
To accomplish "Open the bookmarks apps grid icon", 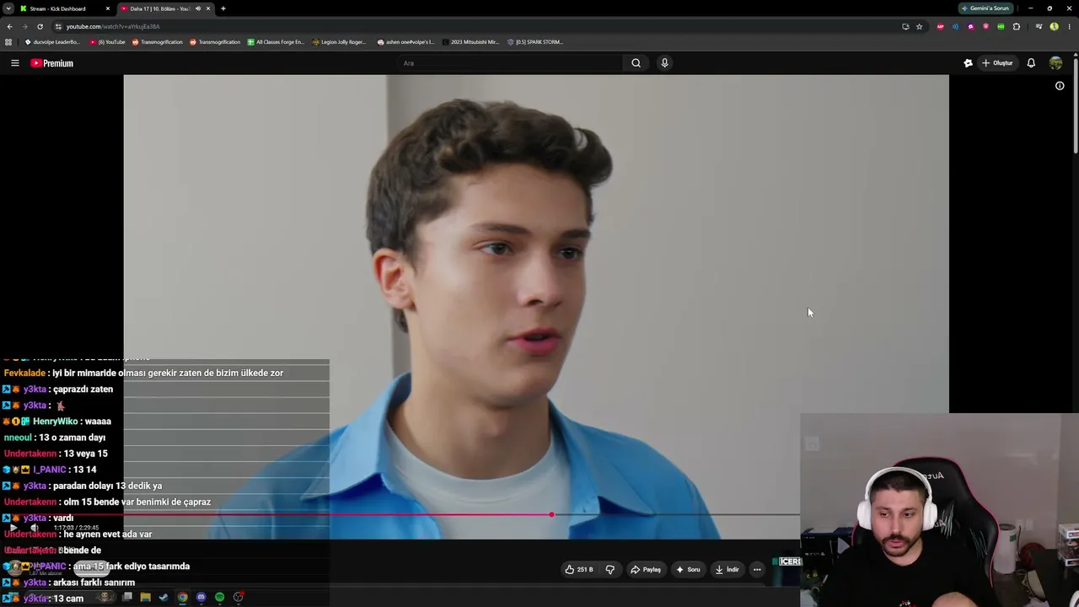I will point(8,42).
